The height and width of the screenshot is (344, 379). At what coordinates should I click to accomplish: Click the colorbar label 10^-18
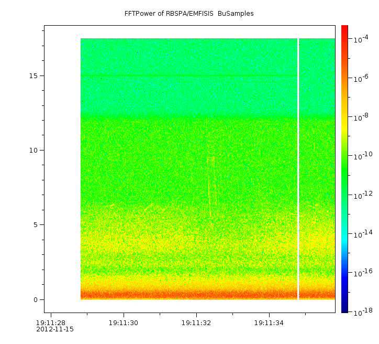coord(363,313)
